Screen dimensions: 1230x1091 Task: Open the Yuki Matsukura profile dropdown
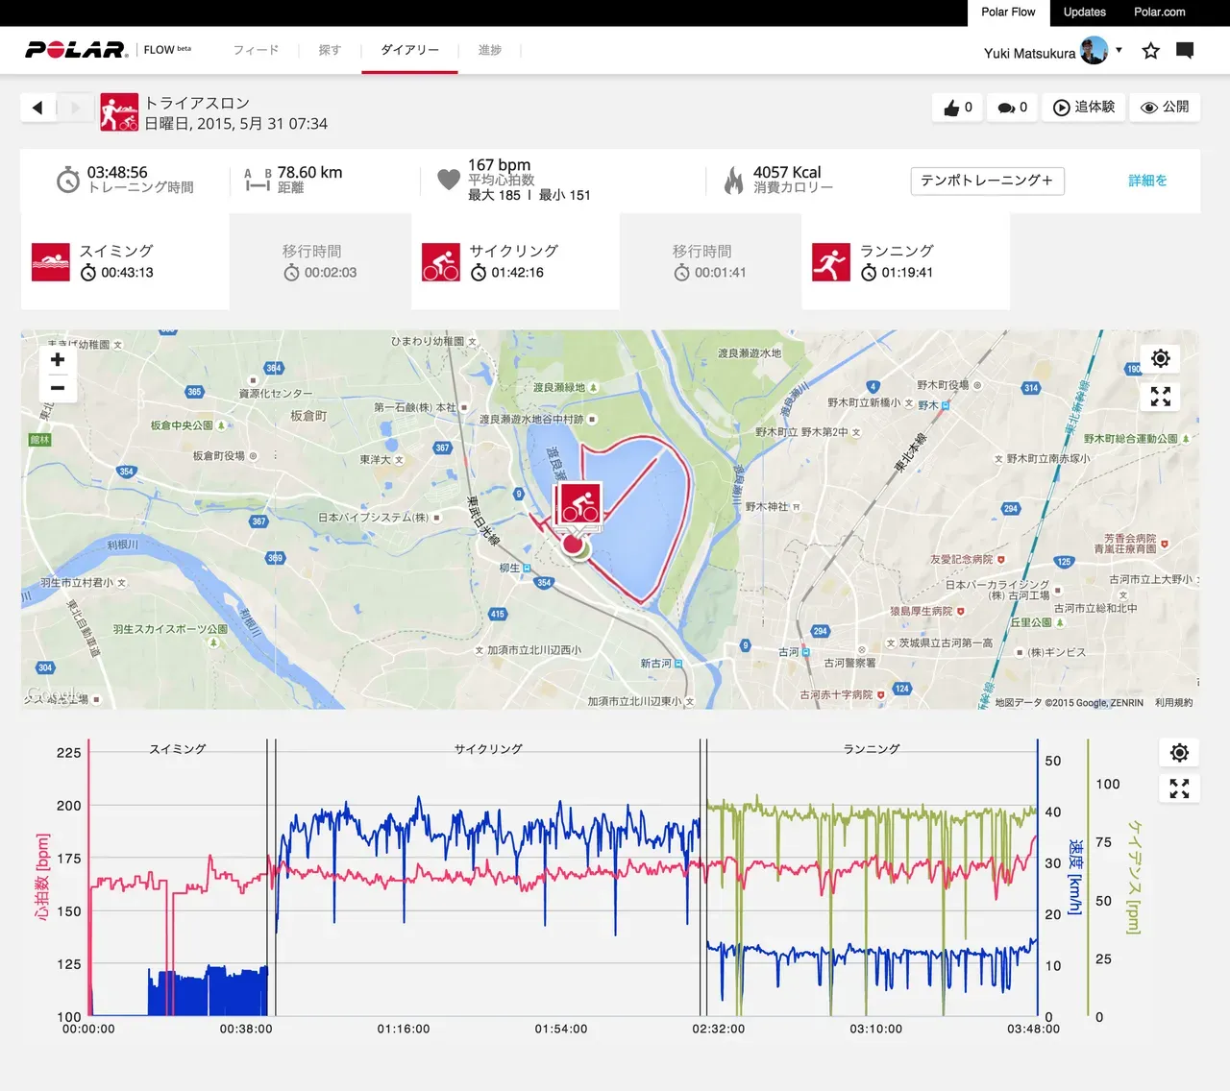[1052, 52]
